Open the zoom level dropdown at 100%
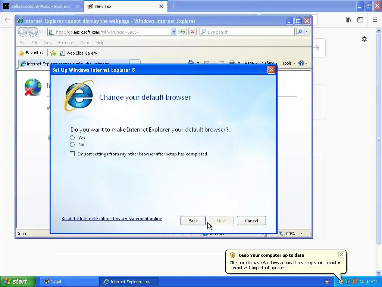 coord(301,234)
